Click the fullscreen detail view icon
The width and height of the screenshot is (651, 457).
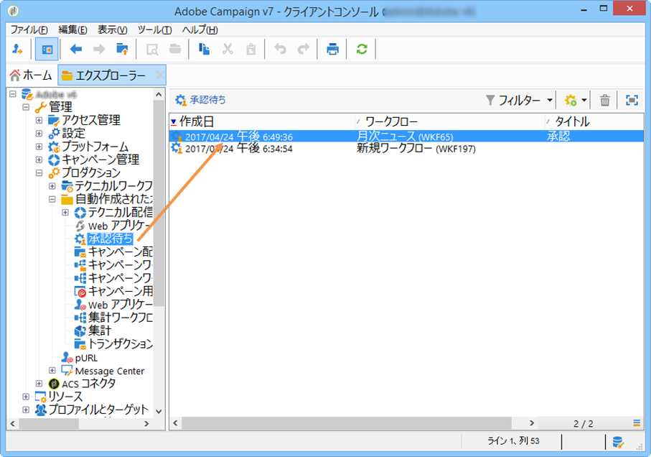(x=632, y=100)
